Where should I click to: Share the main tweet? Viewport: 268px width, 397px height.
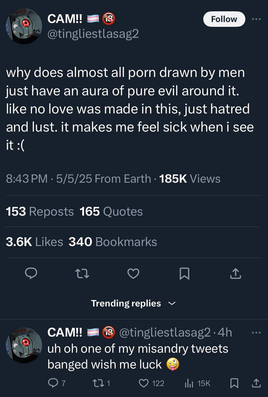coord(235,274)
